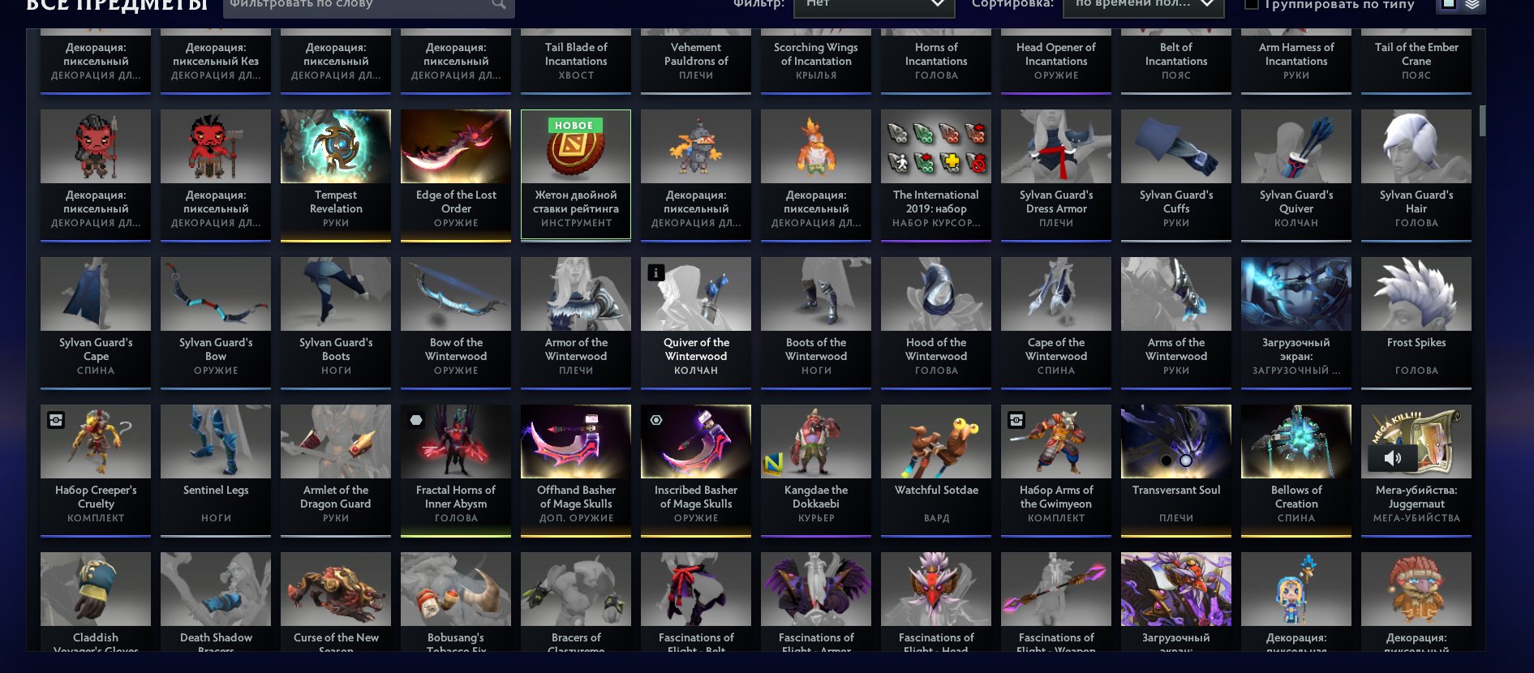Open Kangdae the Dokkaebi courier
Viewport: 1534px width, 673px height.
pos(816,470)
